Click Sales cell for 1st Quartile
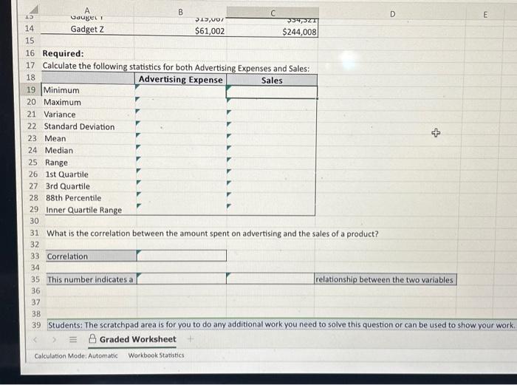Image resolution: width=517 pixels, height=385 pixels. coord(271,175)
